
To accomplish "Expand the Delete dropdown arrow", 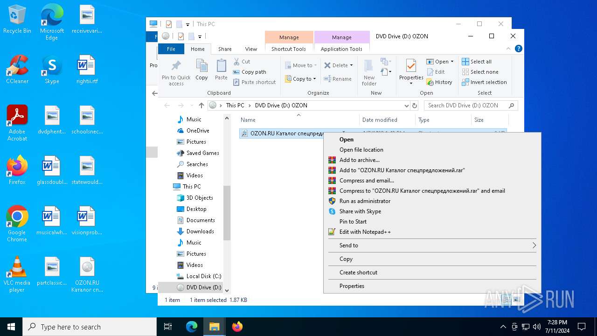I will (351, 65).
